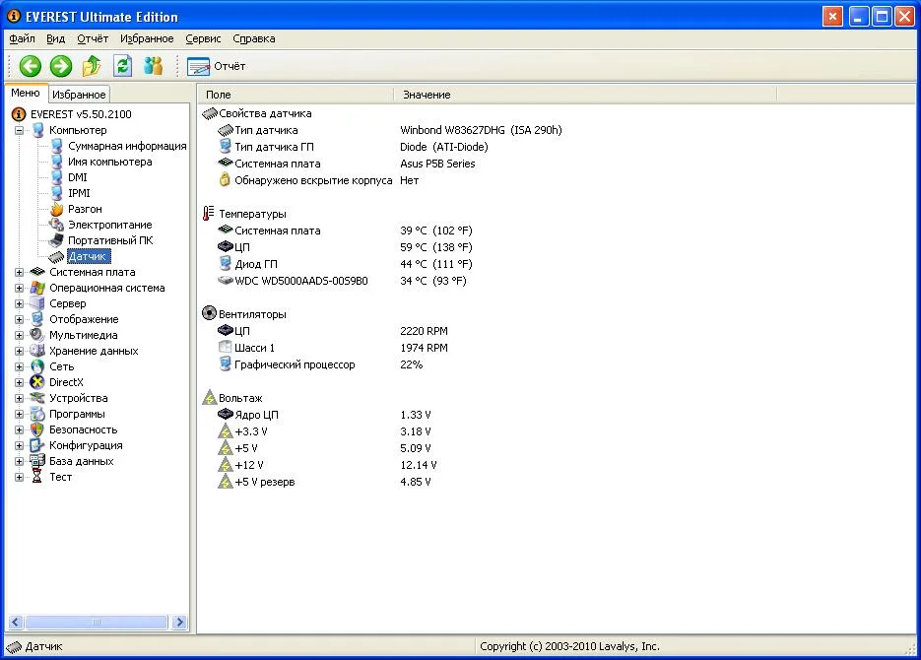The image size is (921, 660).
Task: Click the horizontal scrollbar right arrow in tree panel
Action: [x=179, y=623]
